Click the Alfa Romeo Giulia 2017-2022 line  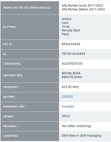(82, 6)
